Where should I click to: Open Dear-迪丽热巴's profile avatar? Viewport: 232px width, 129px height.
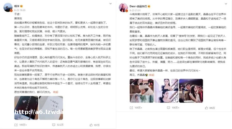click(123, 8)
